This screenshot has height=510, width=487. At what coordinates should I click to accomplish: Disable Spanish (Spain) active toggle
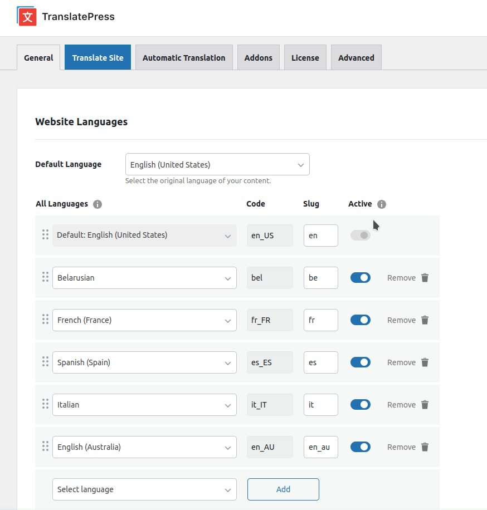click(x=361, y=362)
